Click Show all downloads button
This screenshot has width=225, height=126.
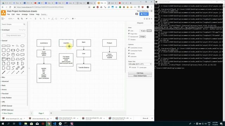pyautogui.click(x=145, y=118)
